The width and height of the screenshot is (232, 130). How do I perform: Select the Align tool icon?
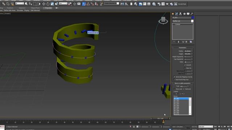click(x=127, y=4)
